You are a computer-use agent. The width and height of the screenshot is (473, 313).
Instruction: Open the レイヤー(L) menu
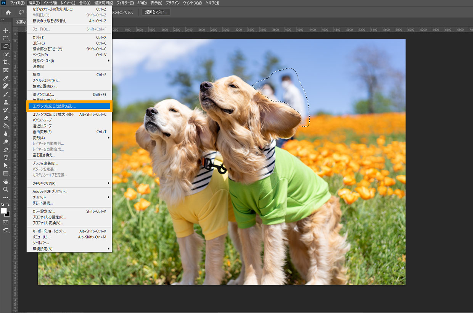tap(68, 3)
